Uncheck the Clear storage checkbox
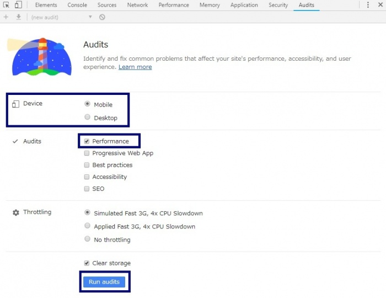This screenshot has height=298, width=386. point(87,263)
